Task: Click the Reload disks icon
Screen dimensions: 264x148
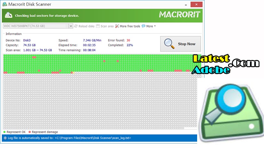Action: tap(76, 26)
